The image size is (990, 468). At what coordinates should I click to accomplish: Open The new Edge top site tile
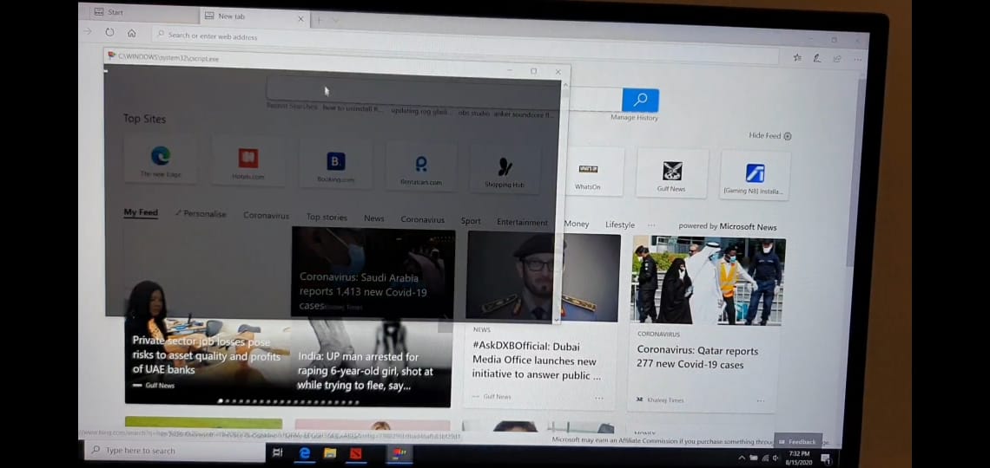pyautogui.click(x=161, y=160)
